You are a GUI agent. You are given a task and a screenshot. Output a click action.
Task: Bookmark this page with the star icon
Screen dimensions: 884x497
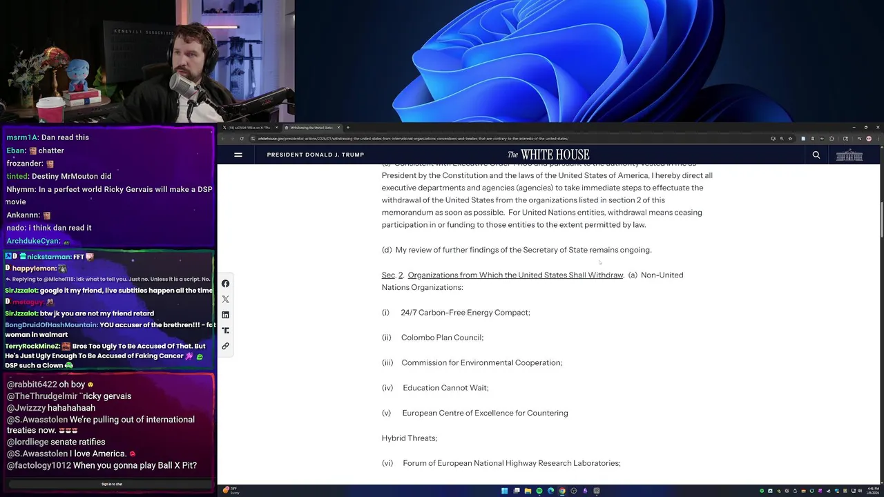[x=790, y=138]
